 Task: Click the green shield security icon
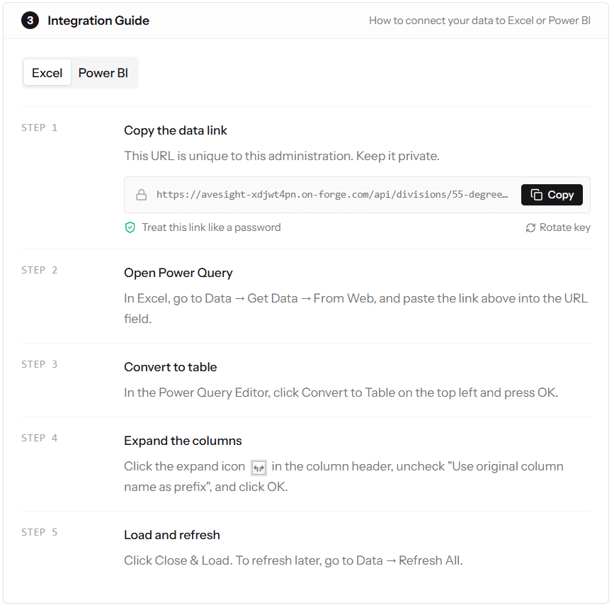[130, 227]
